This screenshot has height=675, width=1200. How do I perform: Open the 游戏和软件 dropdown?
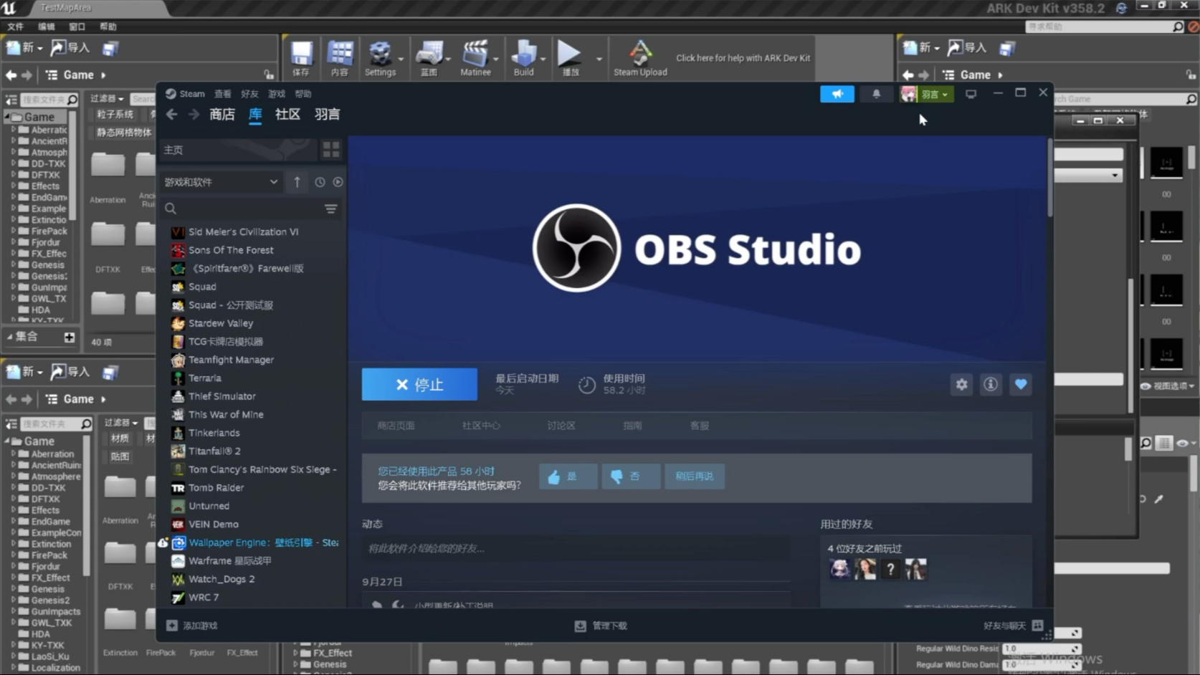coord(221,182)
